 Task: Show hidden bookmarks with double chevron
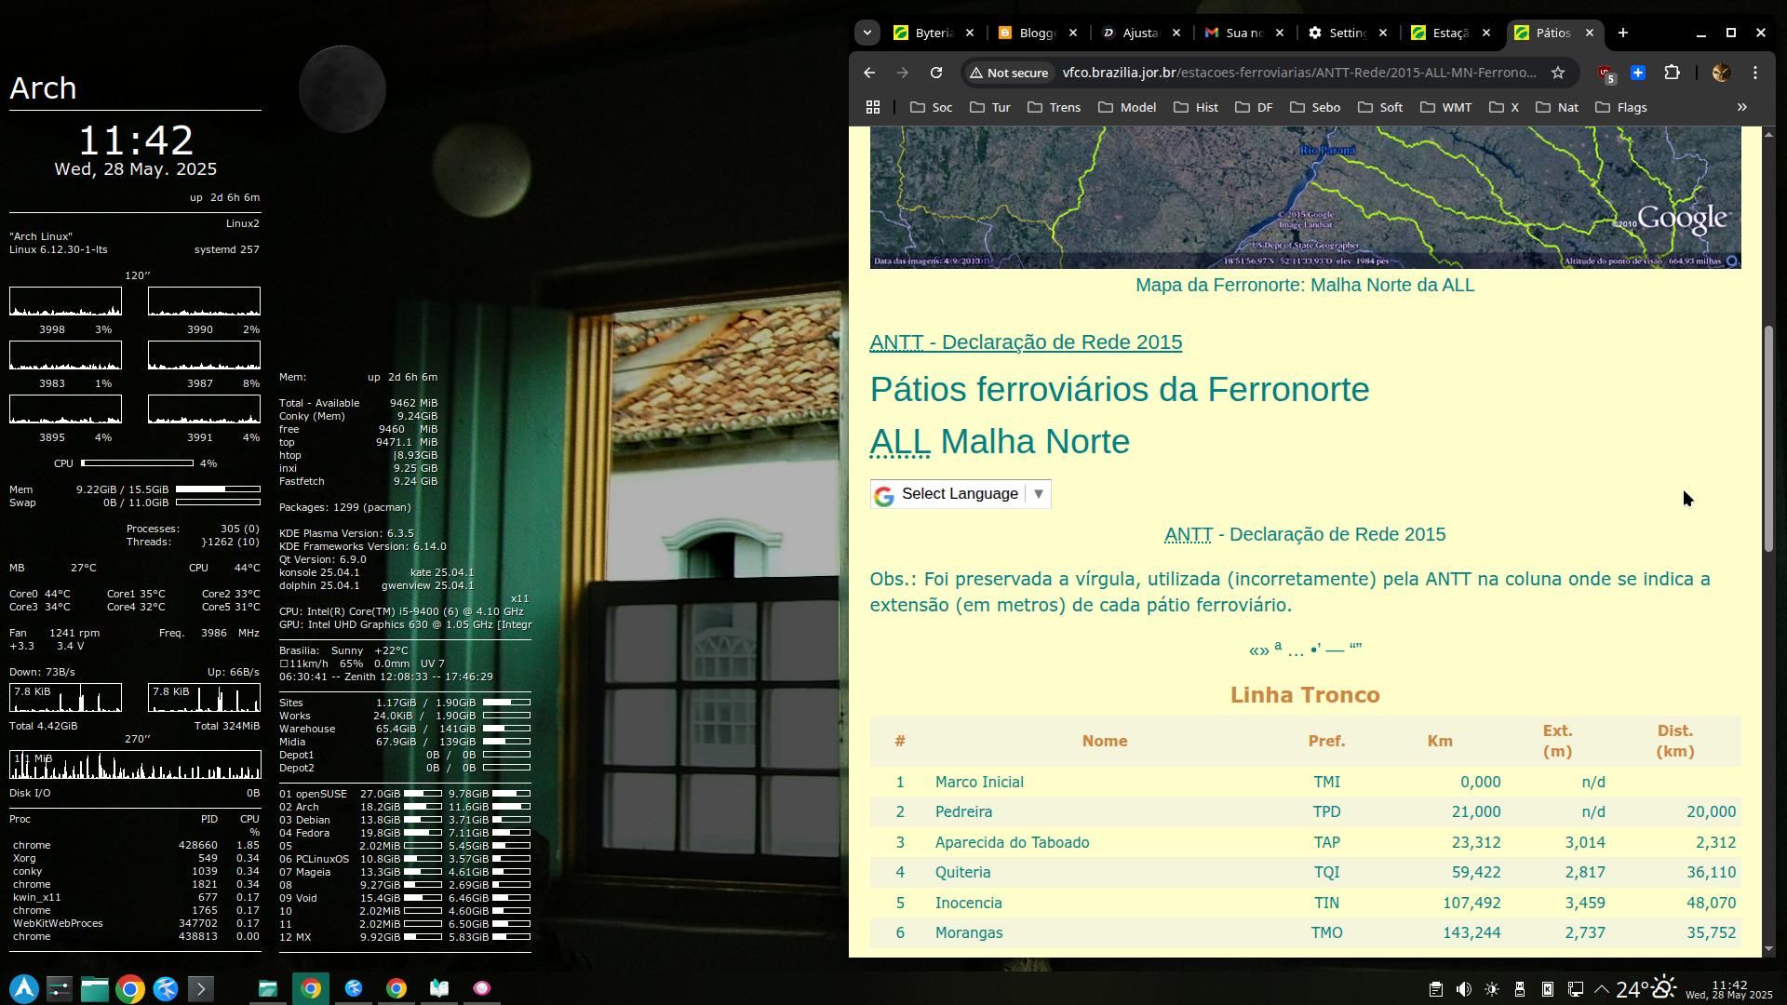pyautogui.click(x=1741, y=108)
